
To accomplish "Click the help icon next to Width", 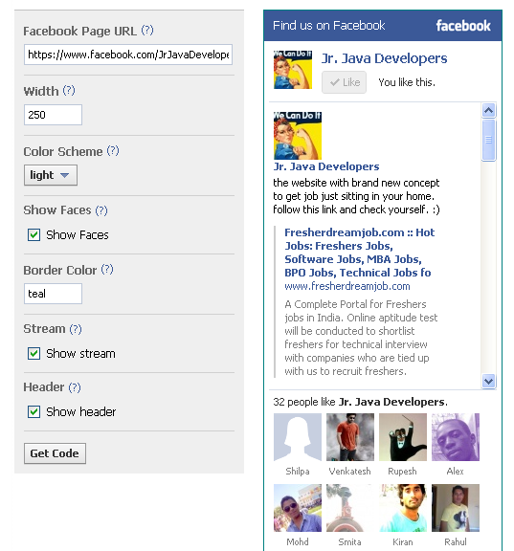I will 69,91.
